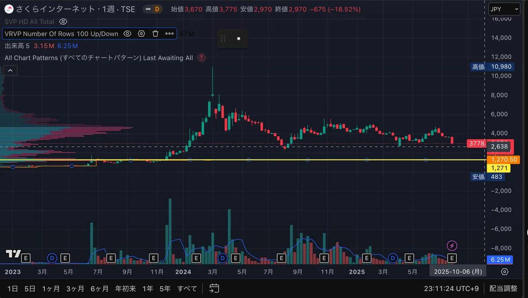Click the red 3778 price label
Viewport: 528px width, 298px height.
click(477, 144)
